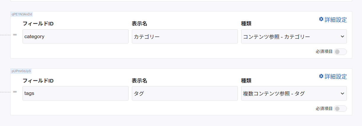The width and height of the screenshot is (362, 126).
Task: Enable 必須項目 switch for the tags field
Action: tap(340, 109)
